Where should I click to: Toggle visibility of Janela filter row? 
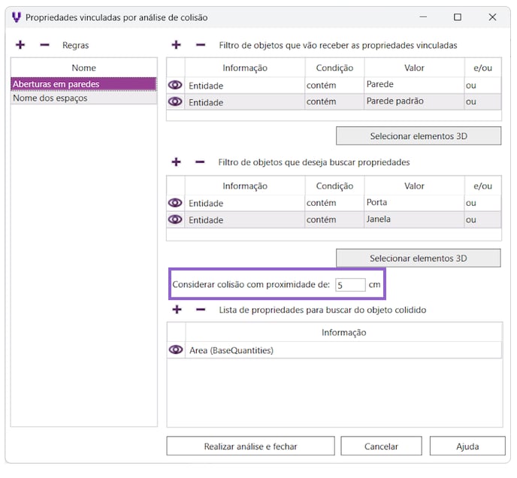[x=176, y=219]
